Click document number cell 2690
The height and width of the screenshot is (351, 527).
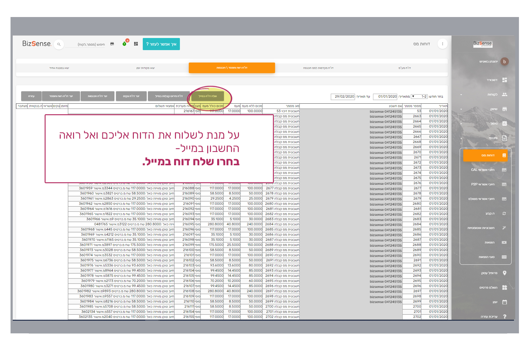[x=412, y=255]
